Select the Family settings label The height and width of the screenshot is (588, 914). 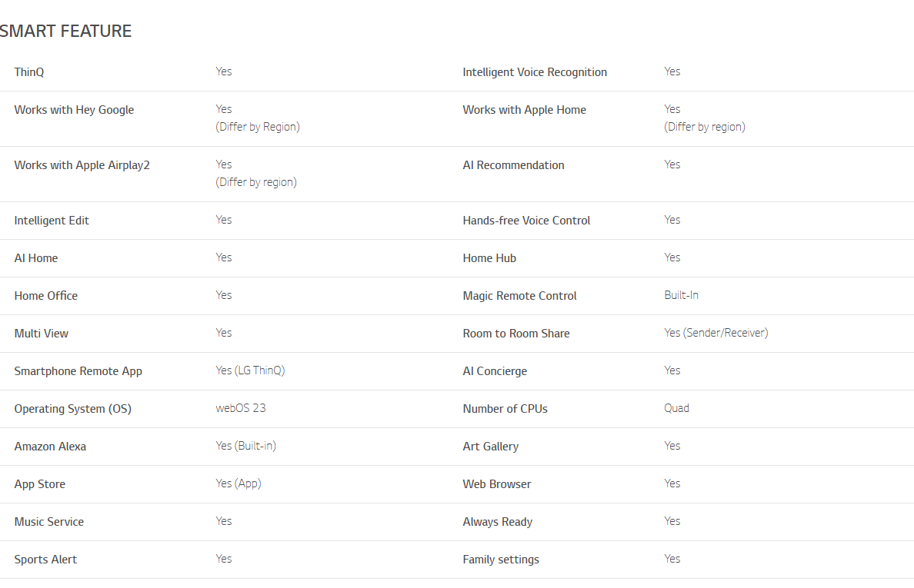click(x=501, y=560)
